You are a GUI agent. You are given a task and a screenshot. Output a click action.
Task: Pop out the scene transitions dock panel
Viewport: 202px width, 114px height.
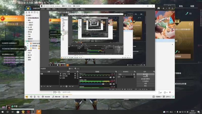(135, 72)
